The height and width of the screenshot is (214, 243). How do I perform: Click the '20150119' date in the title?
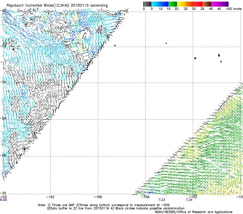pos(80,5)
